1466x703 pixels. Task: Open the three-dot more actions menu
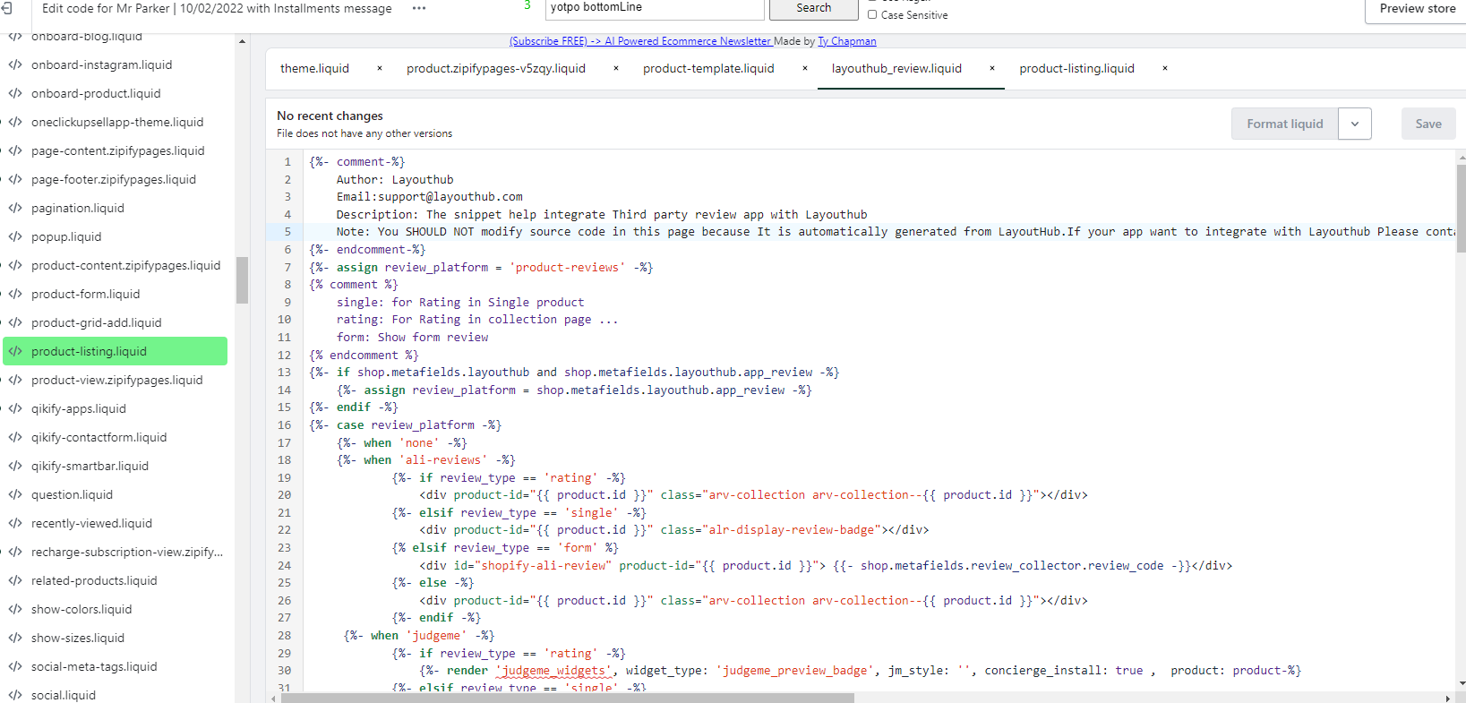click(x=419, y=8)
